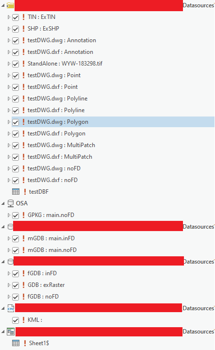Toggle visibility of GPKG : main.noFD

click(x=16, y=215)
